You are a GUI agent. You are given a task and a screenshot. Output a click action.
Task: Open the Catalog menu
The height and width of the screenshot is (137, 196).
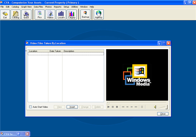click(x=15, y=7)
